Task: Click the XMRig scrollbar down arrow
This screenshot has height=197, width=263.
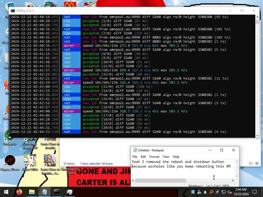Action: pyautogui.click(x=257, y=135)
